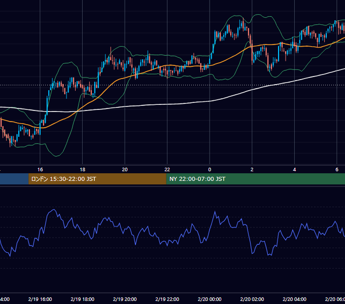Click the 2/20 02:00 label on the lower axis
The width and height of the screenshot is (345, 304).
point(252,299)
